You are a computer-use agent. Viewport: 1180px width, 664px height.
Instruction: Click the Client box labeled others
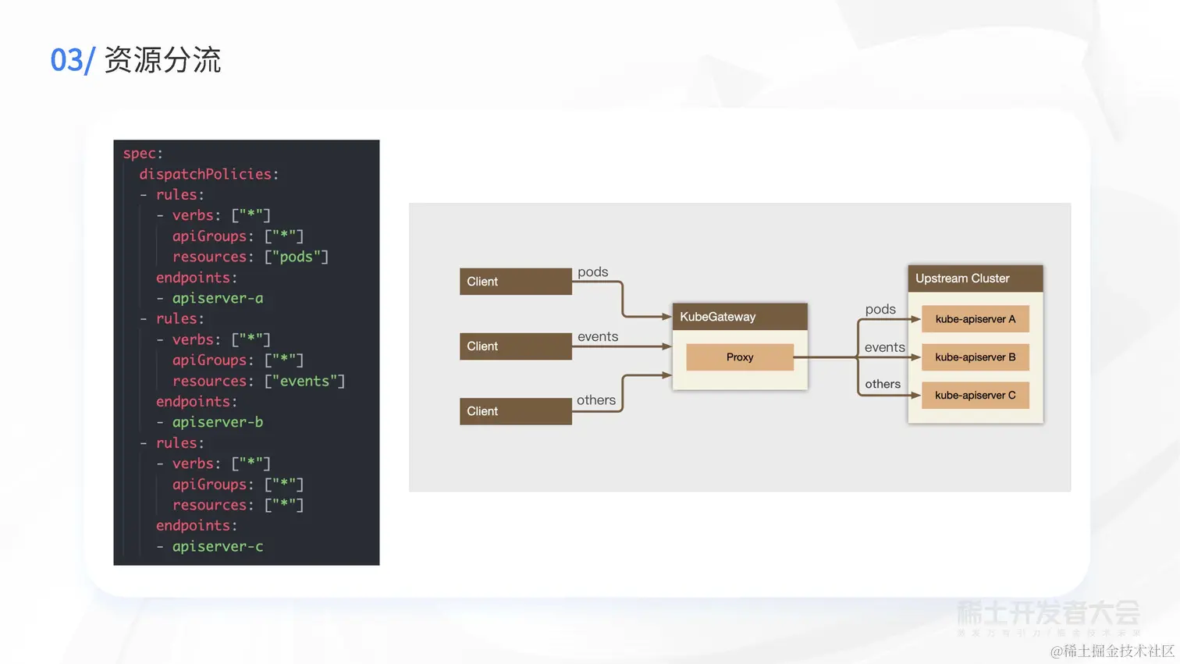pos(516,411)
